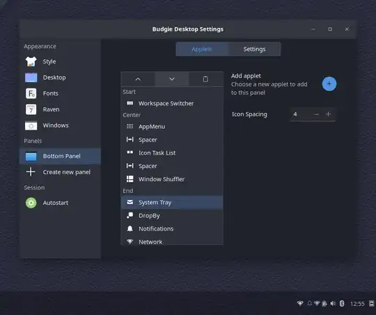Increase Icon Spacing with plus
The height and width of the screenshot is (315, 376).
point(328,114)
